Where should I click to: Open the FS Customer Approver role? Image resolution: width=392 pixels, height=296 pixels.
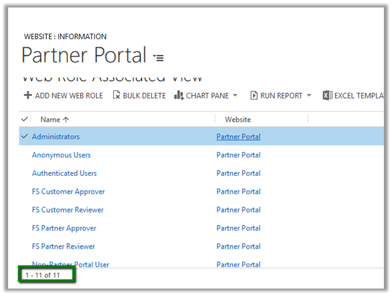click(x=68, y=192)
